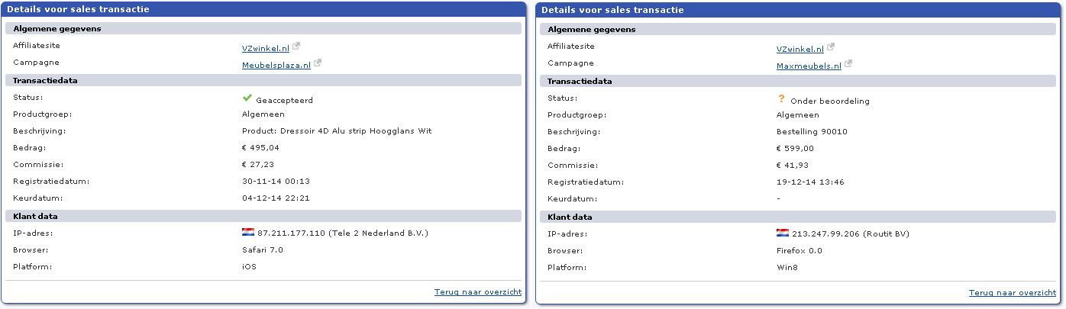
Task: Open external link icon beside Meubelsplaza.nl
Action: click(x=318, y=63)
